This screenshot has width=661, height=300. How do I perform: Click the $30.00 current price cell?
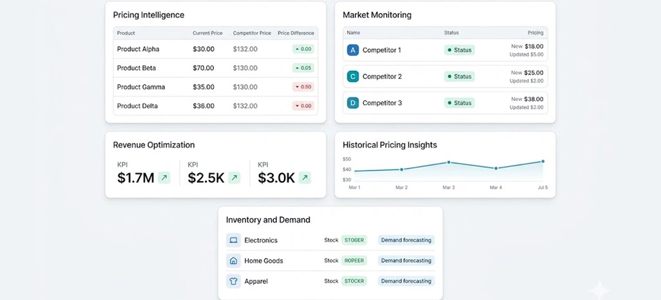[204, 50]
